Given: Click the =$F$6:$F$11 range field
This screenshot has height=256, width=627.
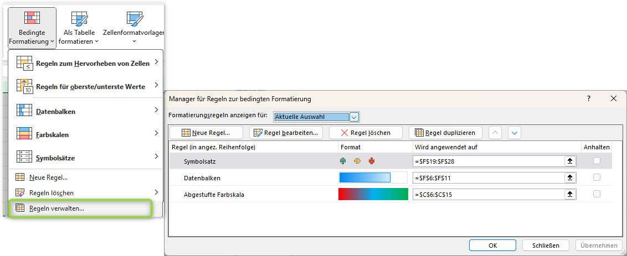Looking at the screenshot, I should [x=489, y=177].
